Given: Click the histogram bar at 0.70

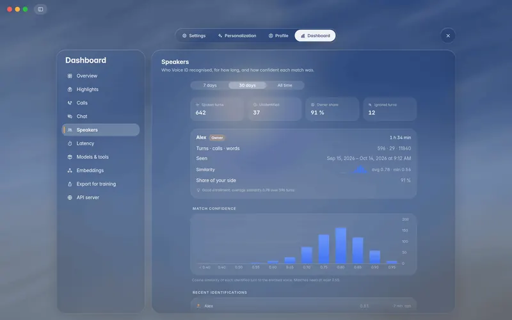Looking at the screenshot, I should click(x=307, y=255).
